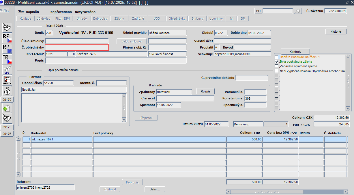
Task: Click the Další... button
Action: 155,189
